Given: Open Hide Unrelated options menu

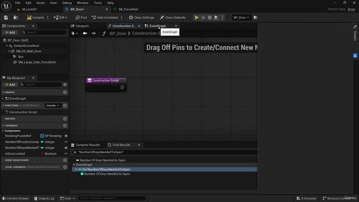Looking at the screenshot, I should tap(122, 17).
